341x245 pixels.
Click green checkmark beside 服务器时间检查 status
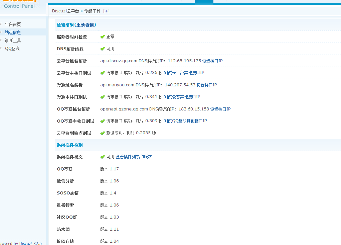(103, 37)
